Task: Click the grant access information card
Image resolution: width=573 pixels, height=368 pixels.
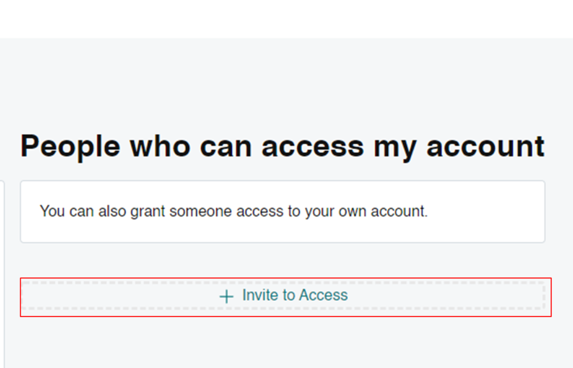Action: point(283,211)
